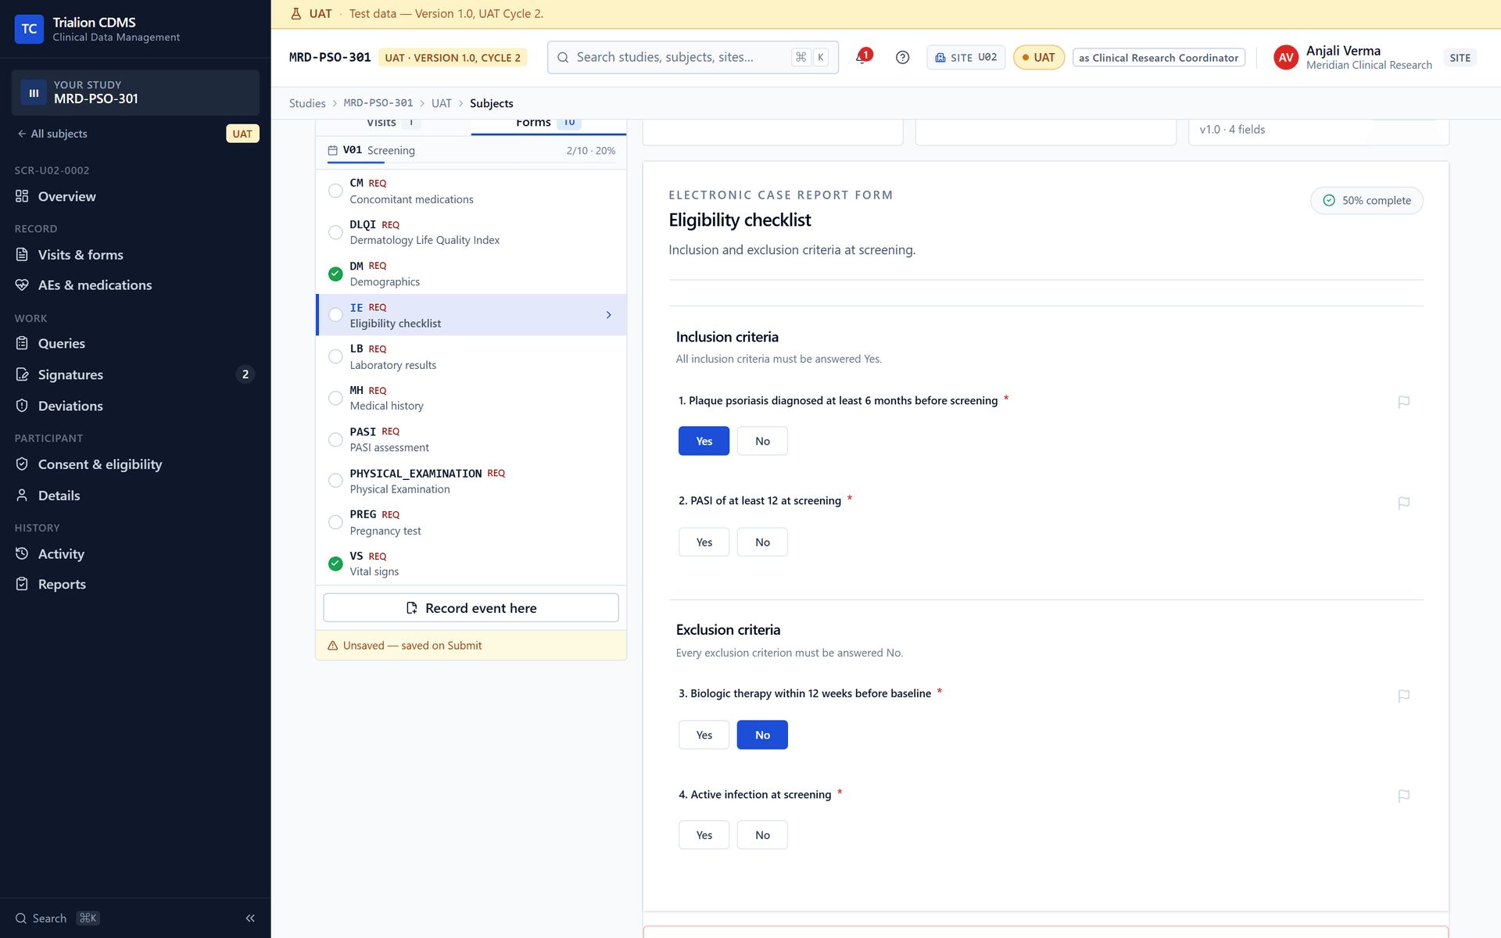
Task: Answer Yes for PASI at least 12
Action: tap(704, 542)
